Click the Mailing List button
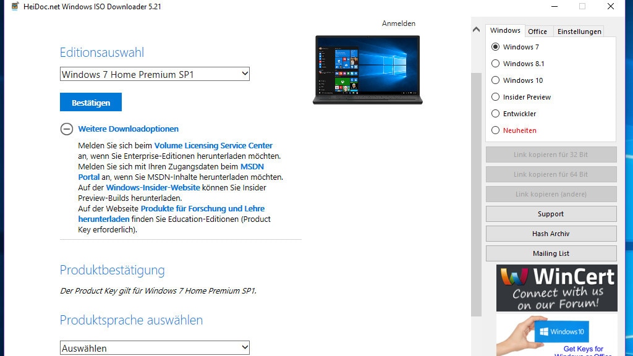Screen dimensions: 633x356 pos(551,253)
